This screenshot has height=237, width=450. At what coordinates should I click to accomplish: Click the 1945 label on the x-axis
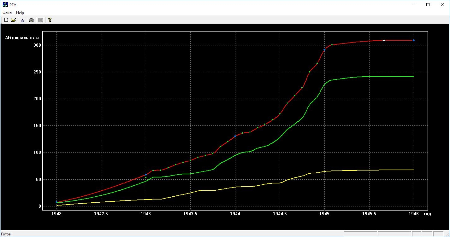(x=324, y=214)
